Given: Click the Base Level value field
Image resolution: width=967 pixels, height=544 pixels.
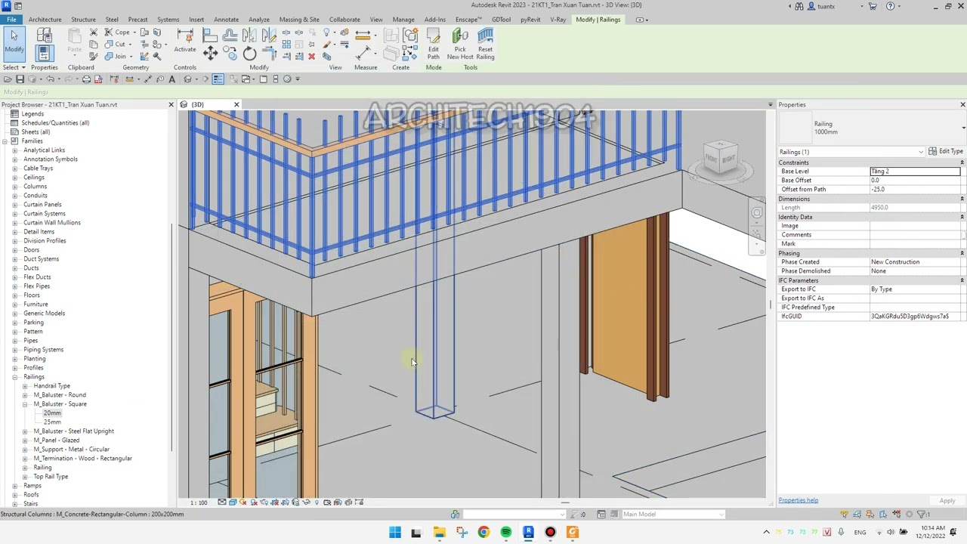Looking at the screenshot, I should click(915, 172).
